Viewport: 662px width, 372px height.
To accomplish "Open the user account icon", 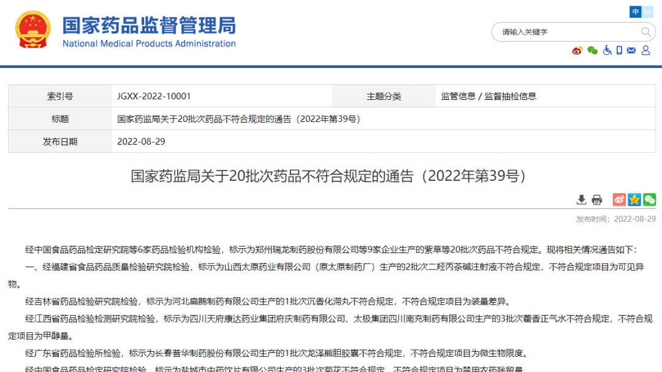I will [645, 50].
